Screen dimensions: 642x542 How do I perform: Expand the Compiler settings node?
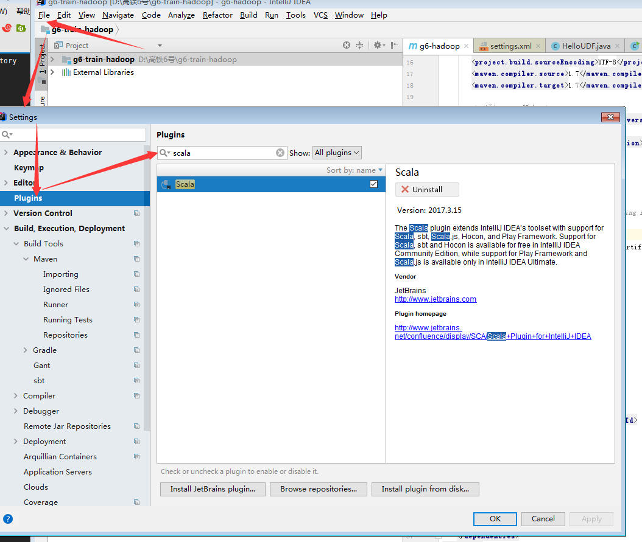pyautogui.click(x=16, y=395)
